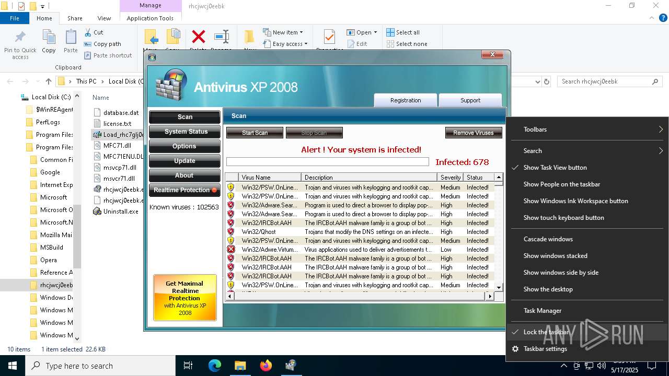
Task: Click the Remove Viruses button
Action: pos(474,133)
